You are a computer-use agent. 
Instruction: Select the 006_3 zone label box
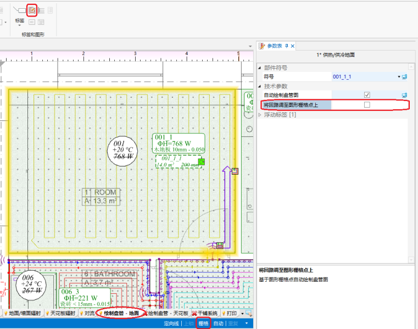point(85,298)
